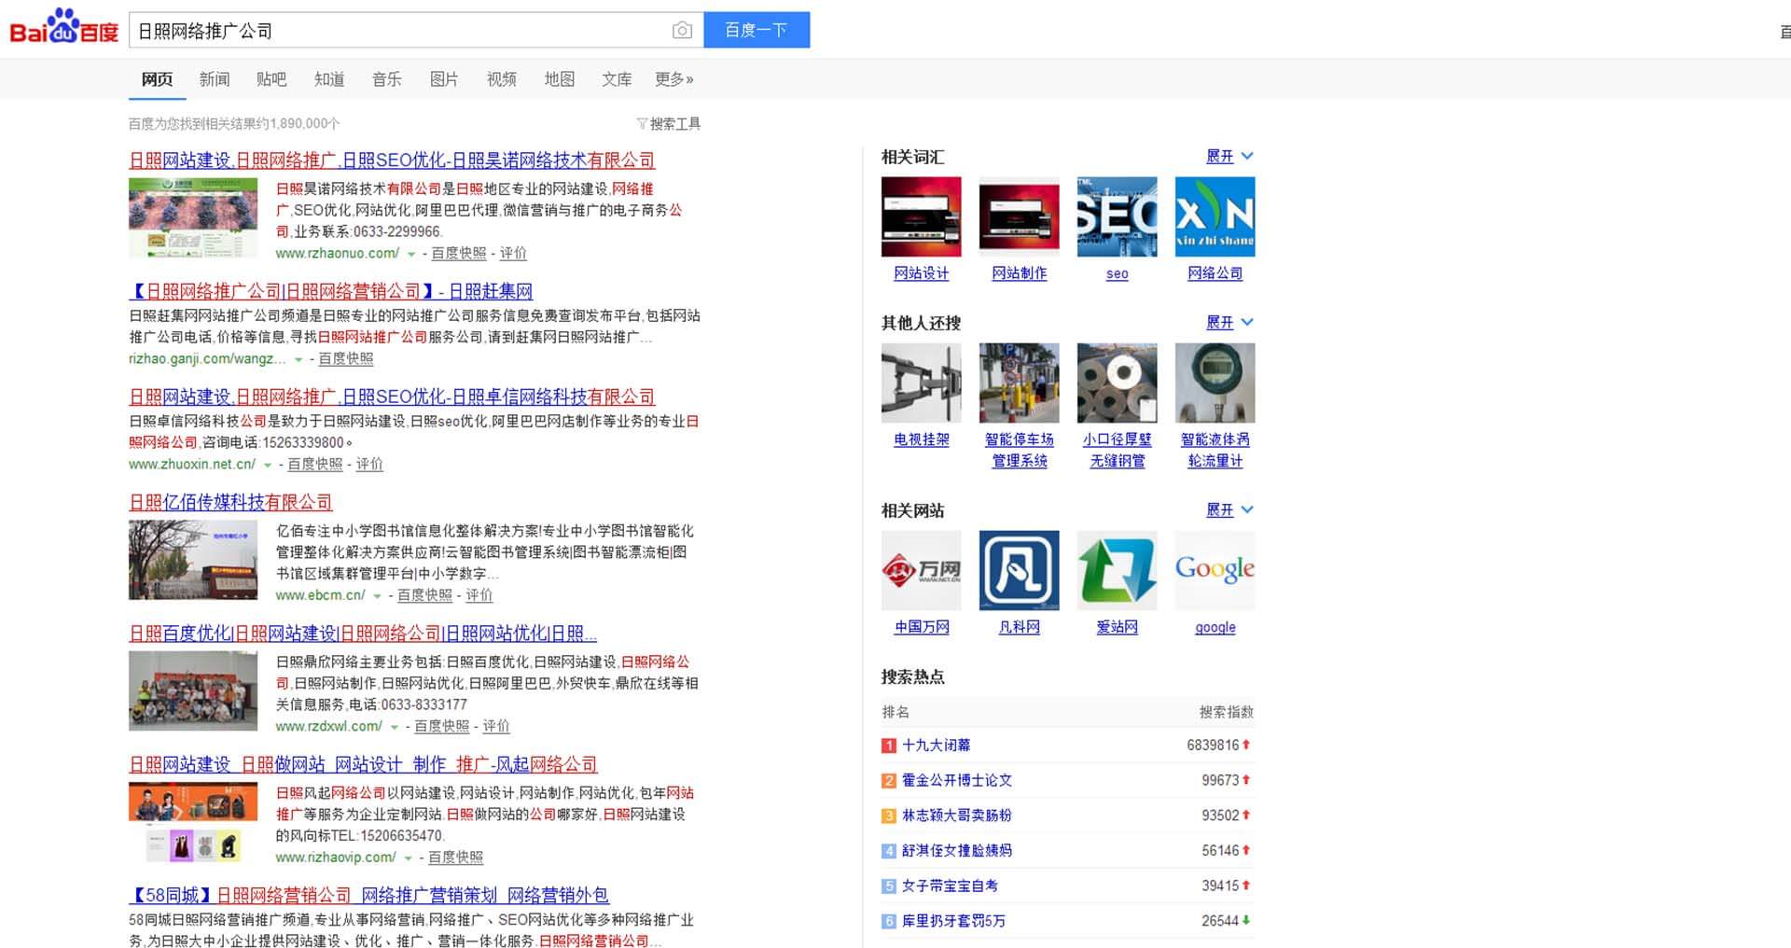The width and height of the screenshot is (1791, 948).
Task: Click the 网络公司 XN logo tile
Action: (1215, 216)
